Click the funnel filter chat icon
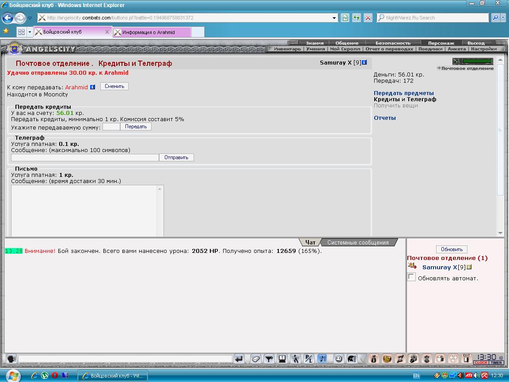Viewport: 509px width, 382px height. pos(269,359)
